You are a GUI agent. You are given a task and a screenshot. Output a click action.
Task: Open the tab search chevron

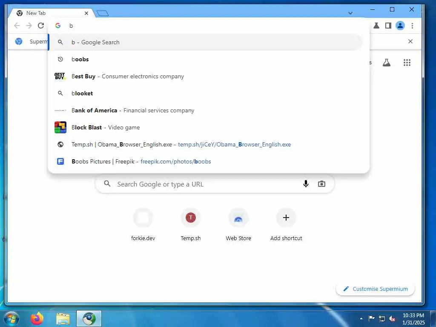(x=350, y=13)
